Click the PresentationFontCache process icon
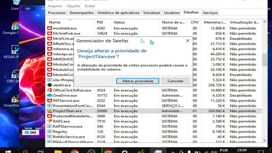The height and width of the screenshot is (153, 272). (x=50, y=106)
